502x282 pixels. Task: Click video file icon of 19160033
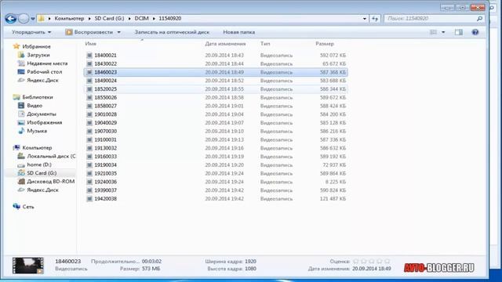89,157
